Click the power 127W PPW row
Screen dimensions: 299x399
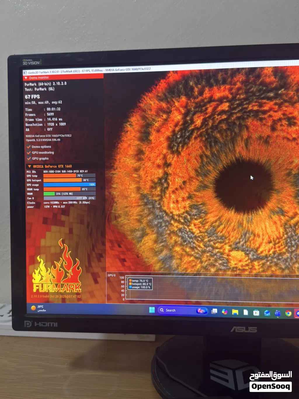click(x=46, y=207)
